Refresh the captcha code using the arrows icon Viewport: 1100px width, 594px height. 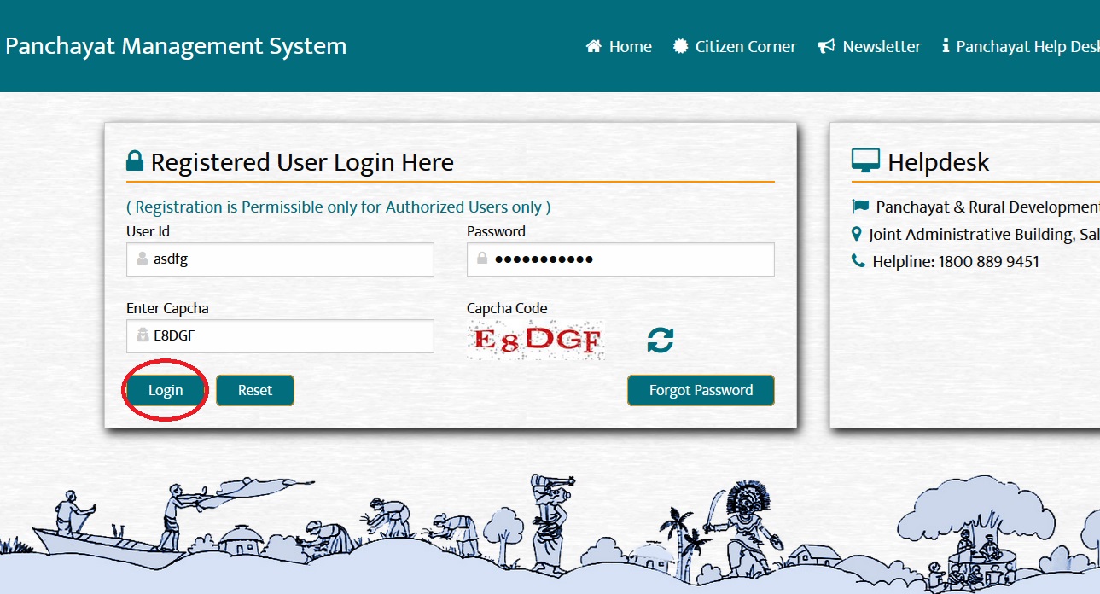[x=660, y=340]
